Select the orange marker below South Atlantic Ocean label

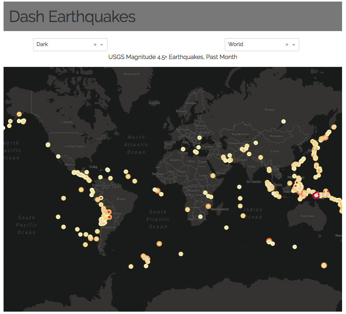click(159, 244)
